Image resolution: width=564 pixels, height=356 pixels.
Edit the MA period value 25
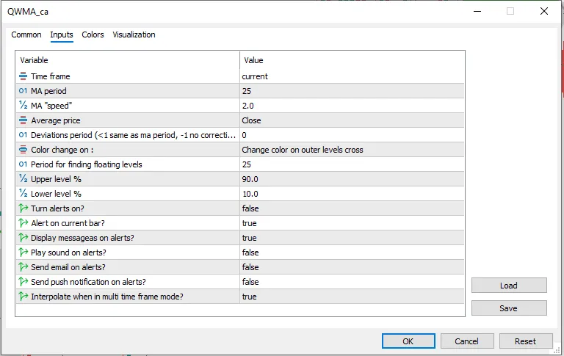pos(352,91)
